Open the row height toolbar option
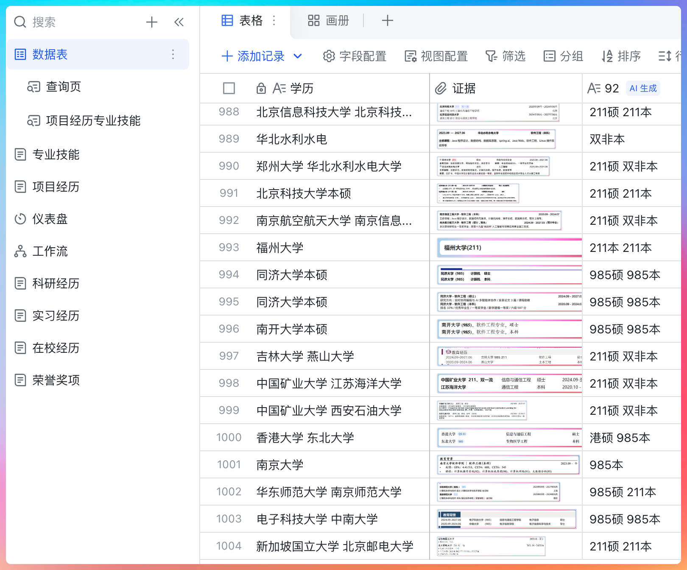The width and height of the screenshot is (687, 570). point(669,56)
